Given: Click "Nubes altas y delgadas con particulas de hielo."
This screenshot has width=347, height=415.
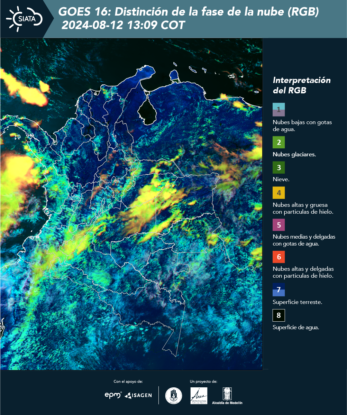Looking at the screenshot, I should [x=303, y=273].
